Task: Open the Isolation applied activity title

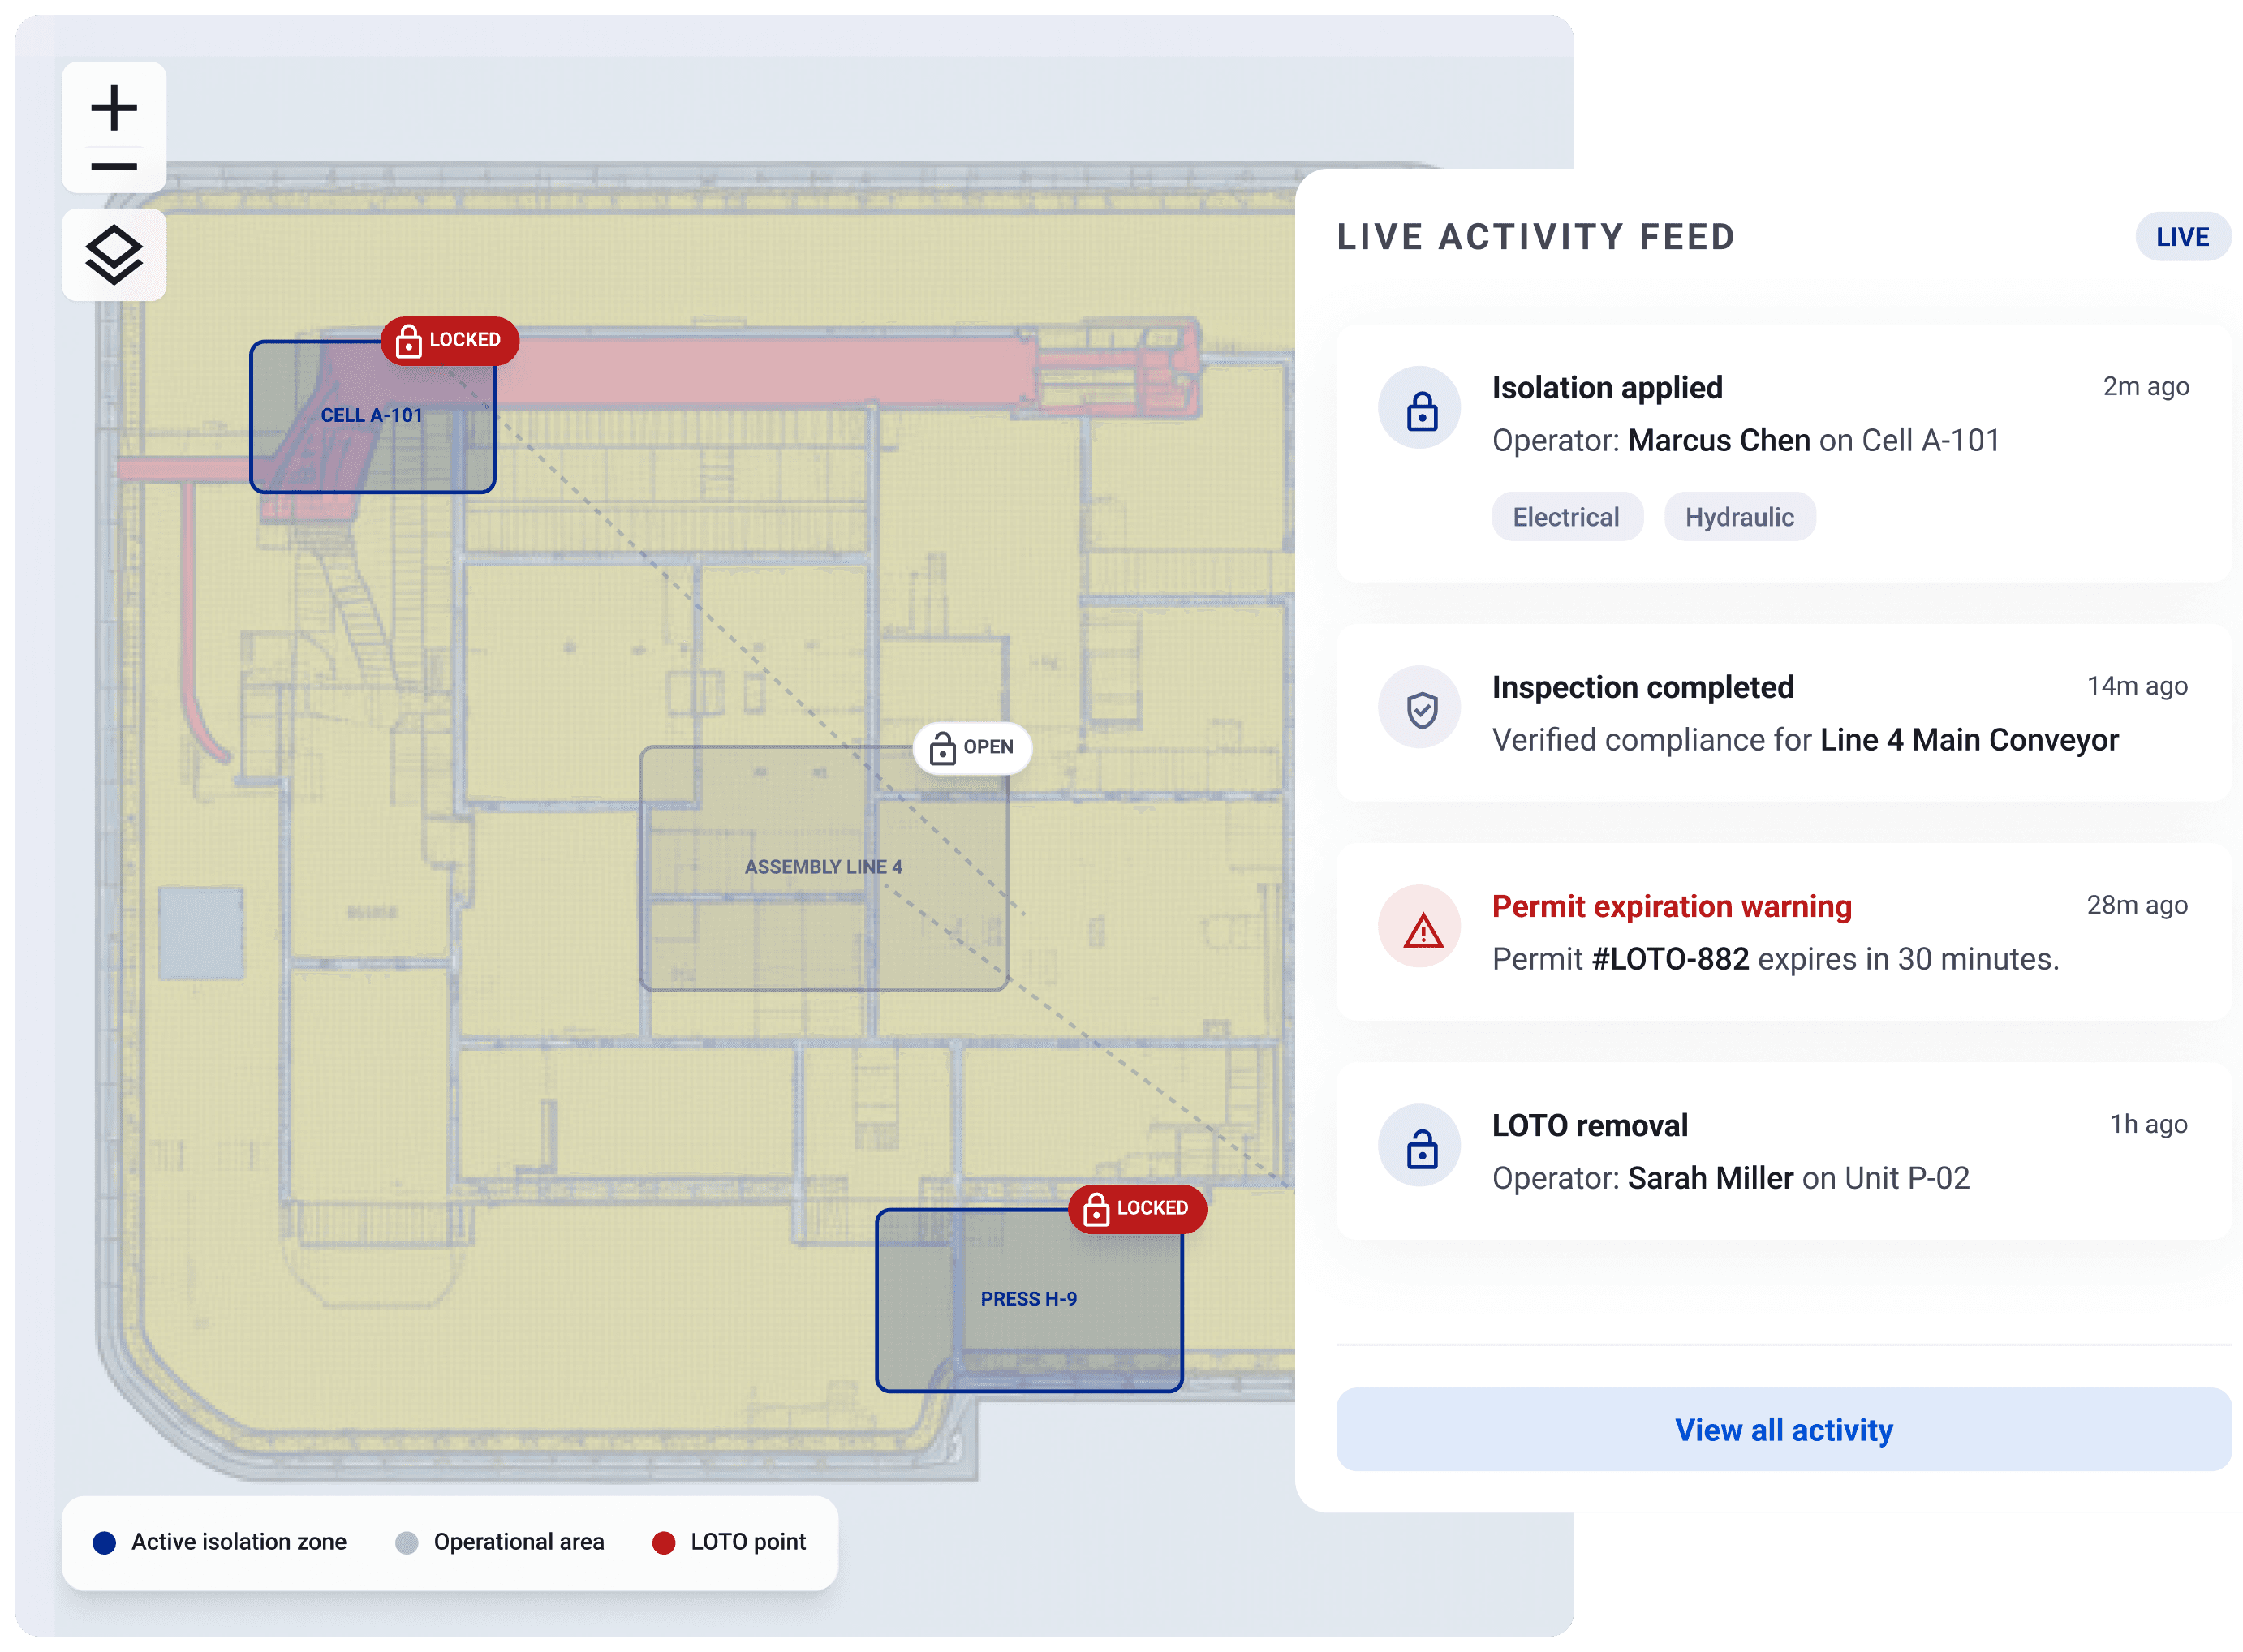Action: 1606,388
